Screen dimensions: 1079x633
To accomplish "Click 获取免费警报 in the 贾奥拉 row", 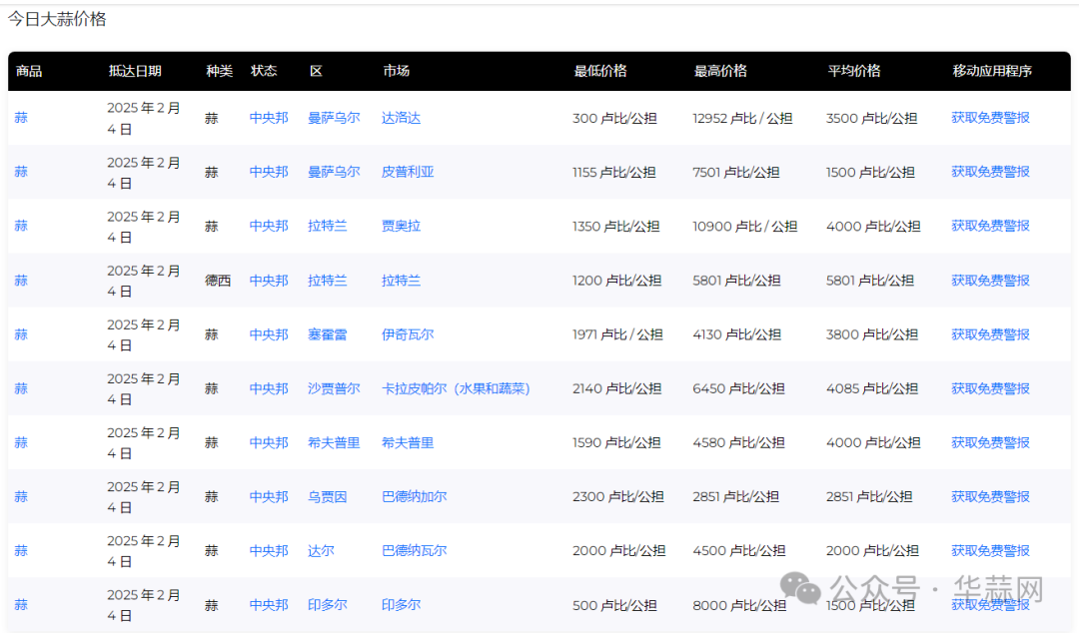I will tap(990, 226).
